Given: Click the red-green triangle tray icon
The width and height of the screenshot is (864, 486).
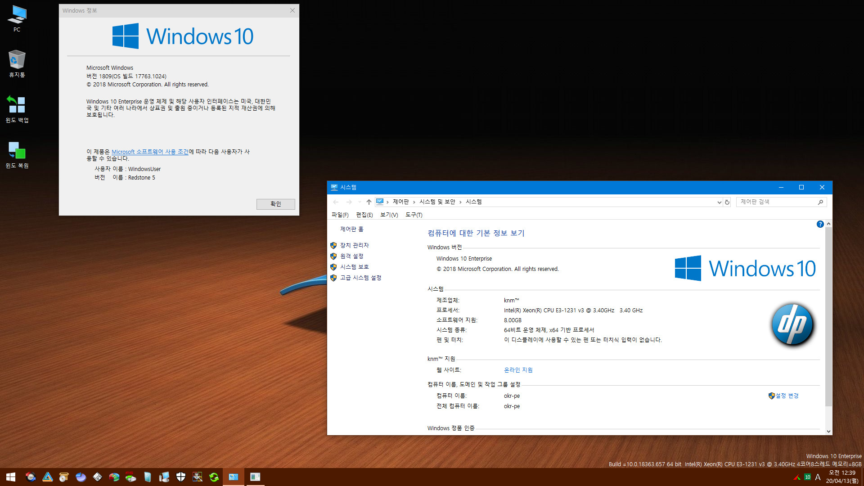Looking at the screenshot, I should point(797,477).
